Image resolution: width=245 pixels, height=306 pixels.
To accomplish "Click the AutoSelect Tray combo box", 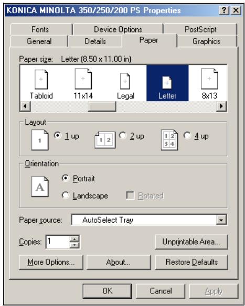I will click(x=149, y=220).
